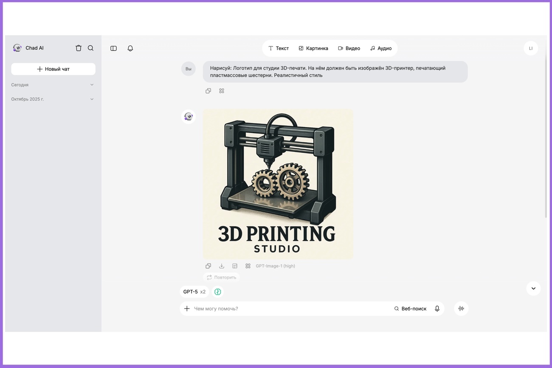Toggle Веб-поиск web search
The image size is (552, 368).
410,309
